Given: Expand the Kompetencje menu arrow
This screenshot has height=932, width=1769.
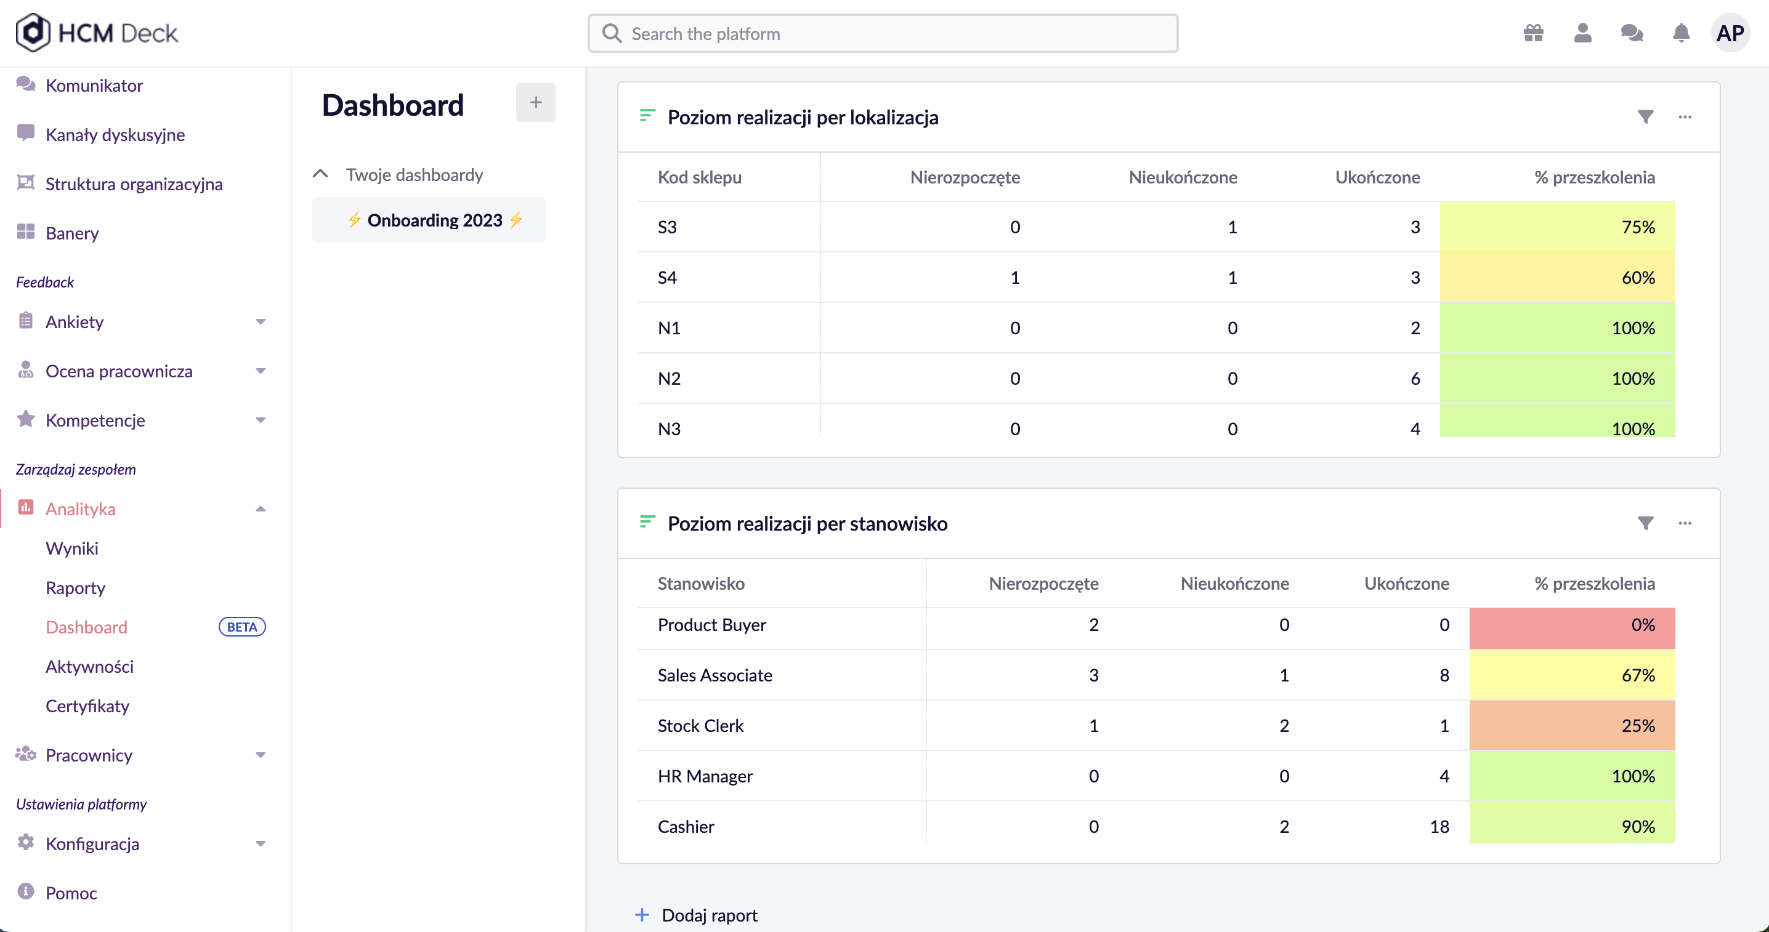Looking at the screenshot, I should (261, 420).
